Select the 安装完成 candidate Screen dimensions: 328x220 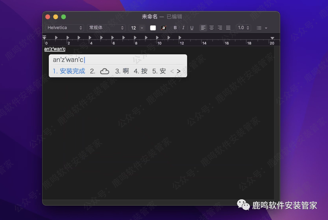point(69,71)
